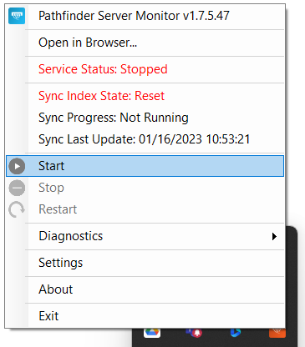Expand the Diagnostics submenu arrow

(x=274, y=237)
